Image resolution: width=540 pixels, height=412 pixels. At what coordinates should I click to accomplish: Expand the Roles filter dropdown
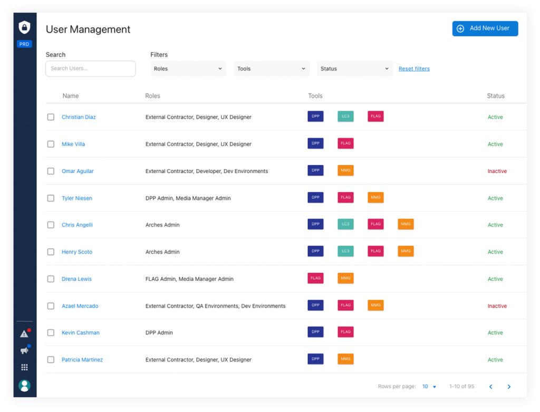[x=188, y=69]
